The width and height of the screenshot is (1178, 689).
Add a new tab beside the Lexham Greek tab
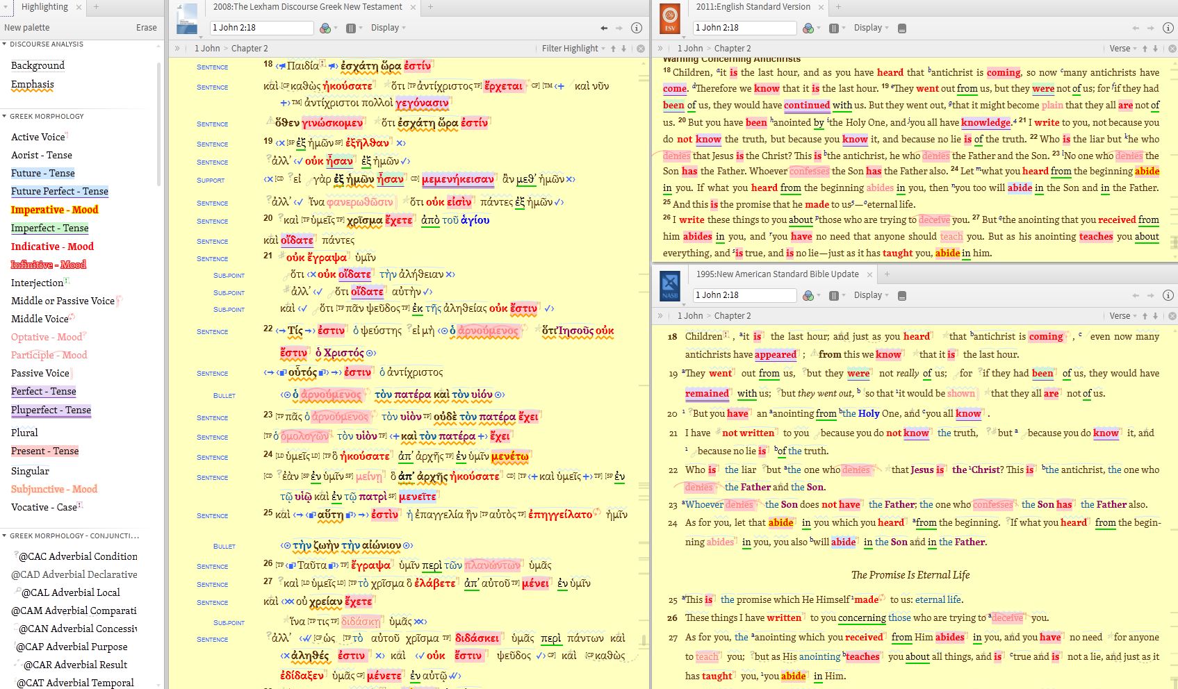click(430, 7)
